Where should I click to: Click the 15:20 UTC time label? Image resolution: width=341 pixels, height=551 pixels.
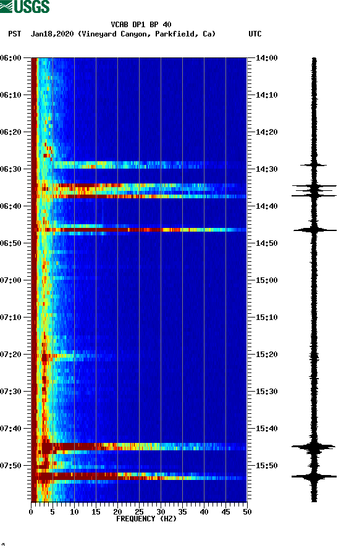266,355
